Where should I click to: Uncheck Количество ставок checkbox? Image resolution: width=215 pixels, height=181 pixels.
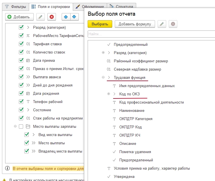[21, 52]
